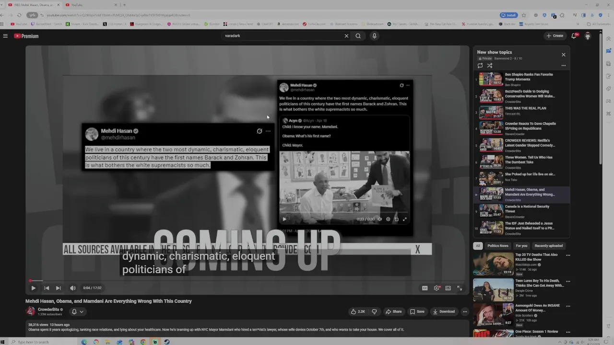Open options for Top 20 TV Deaths video
Image resolution: width=614 pixels, height=345 pixels.
click(568, 255)
